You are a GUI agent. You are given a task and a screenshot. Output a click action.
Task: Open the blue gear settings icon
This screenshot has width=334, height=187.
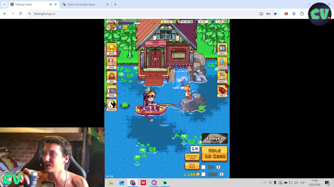point(120,27)
